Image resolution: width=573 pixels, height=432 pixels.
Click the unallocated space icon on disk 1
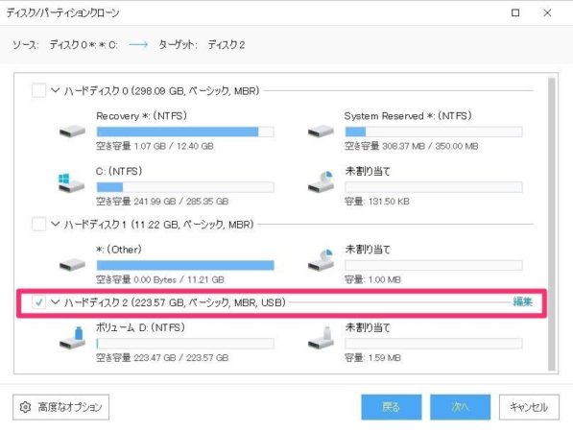tap(321, 260)
